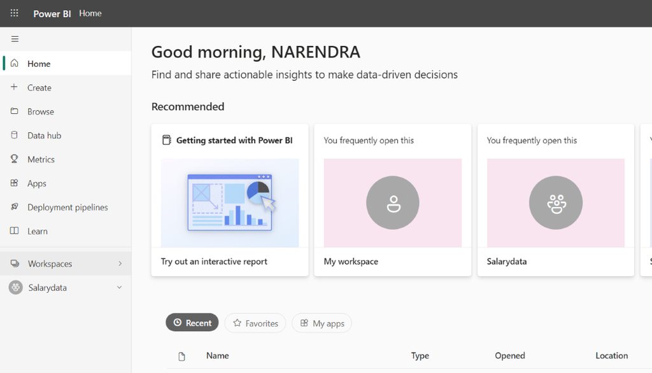Click the Browse icon in the sidebar
The height and width of the screenshot is (373, 652).
15,111
